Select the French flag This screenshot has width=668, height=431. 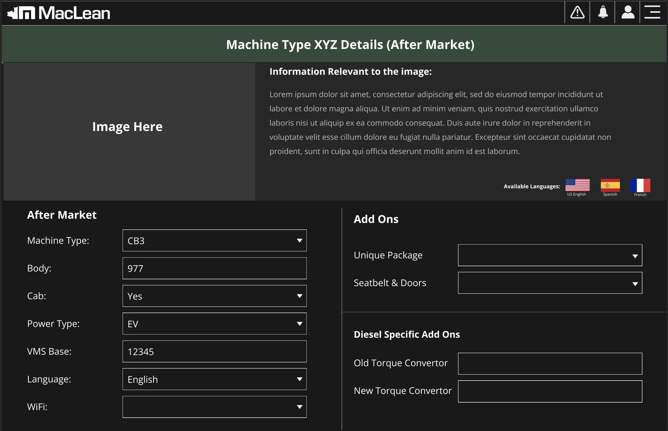tap(640, 185)
